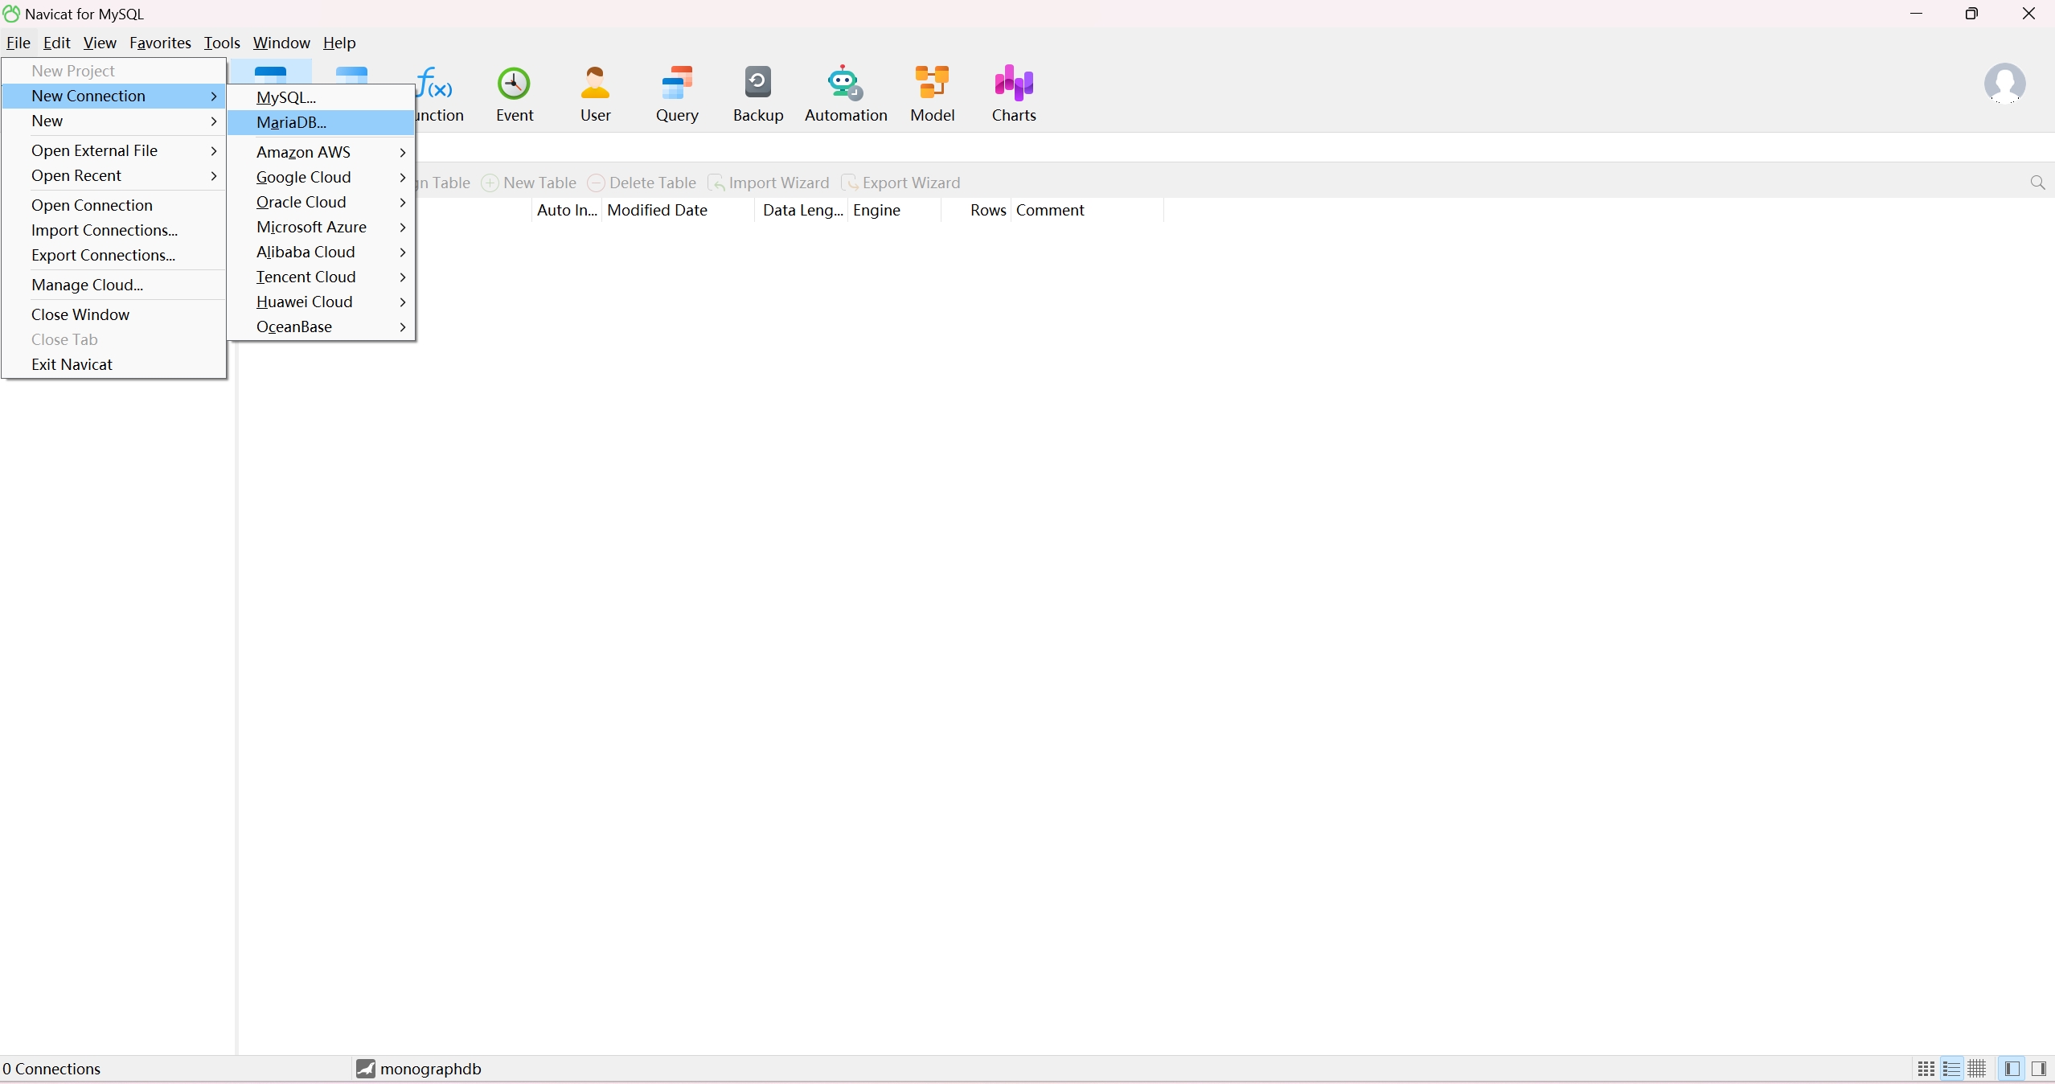Open the User toolbar icon

[x=595, y=94]
